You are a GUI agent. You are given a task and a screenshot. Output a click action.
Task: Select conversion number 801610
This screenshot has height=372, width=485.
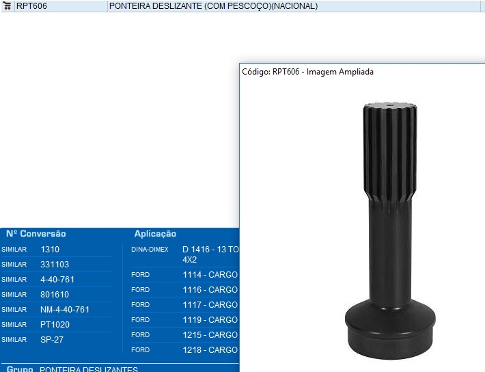click(55, 295)
